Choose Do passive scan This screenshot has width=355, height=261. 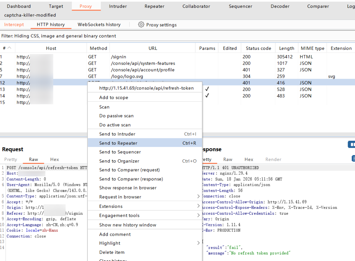click(145, 116)
